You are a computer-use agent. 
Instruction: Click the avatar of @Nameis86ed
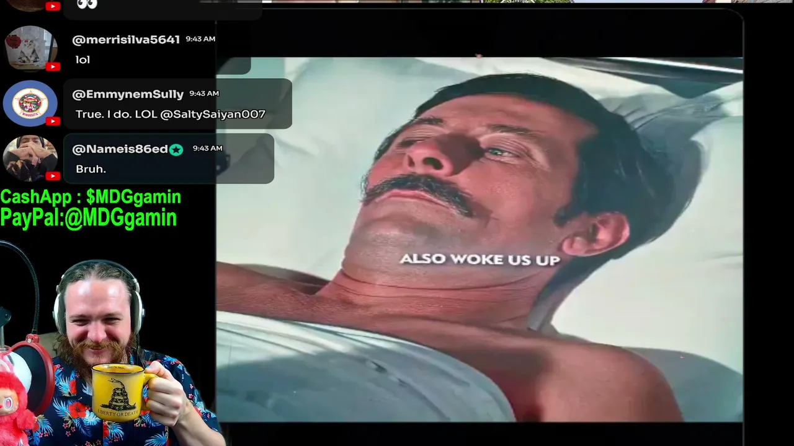pos(30,158)
